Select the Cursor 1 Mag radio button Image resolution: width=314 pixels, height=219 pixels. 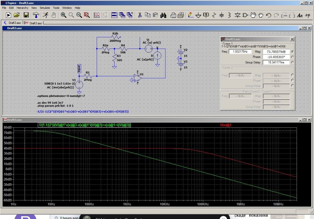coord(293,51)
